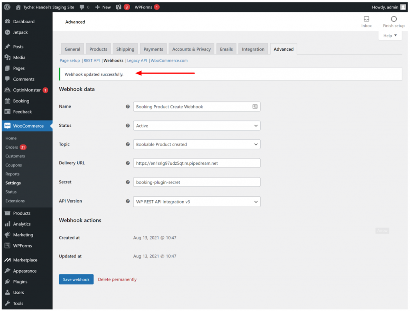410x311 pixels.
Task: Click inside the Delivery URL field
Action: 196,163
